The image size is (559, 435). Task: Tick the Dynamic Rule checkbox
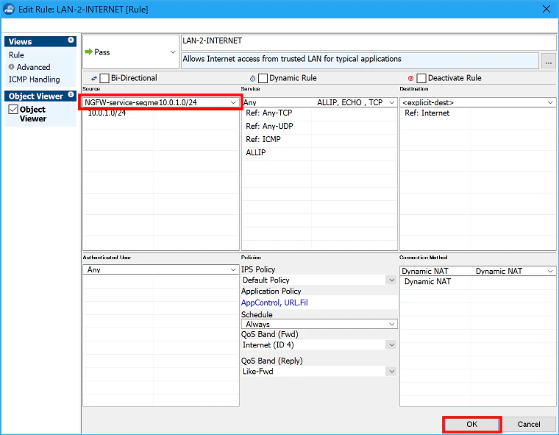point(263,78)
